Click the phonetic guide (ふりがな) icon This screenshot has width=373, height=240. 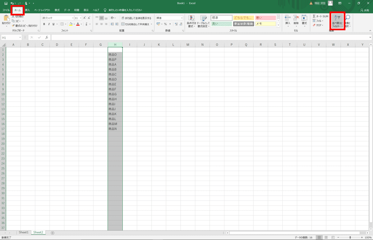(86, 24)
